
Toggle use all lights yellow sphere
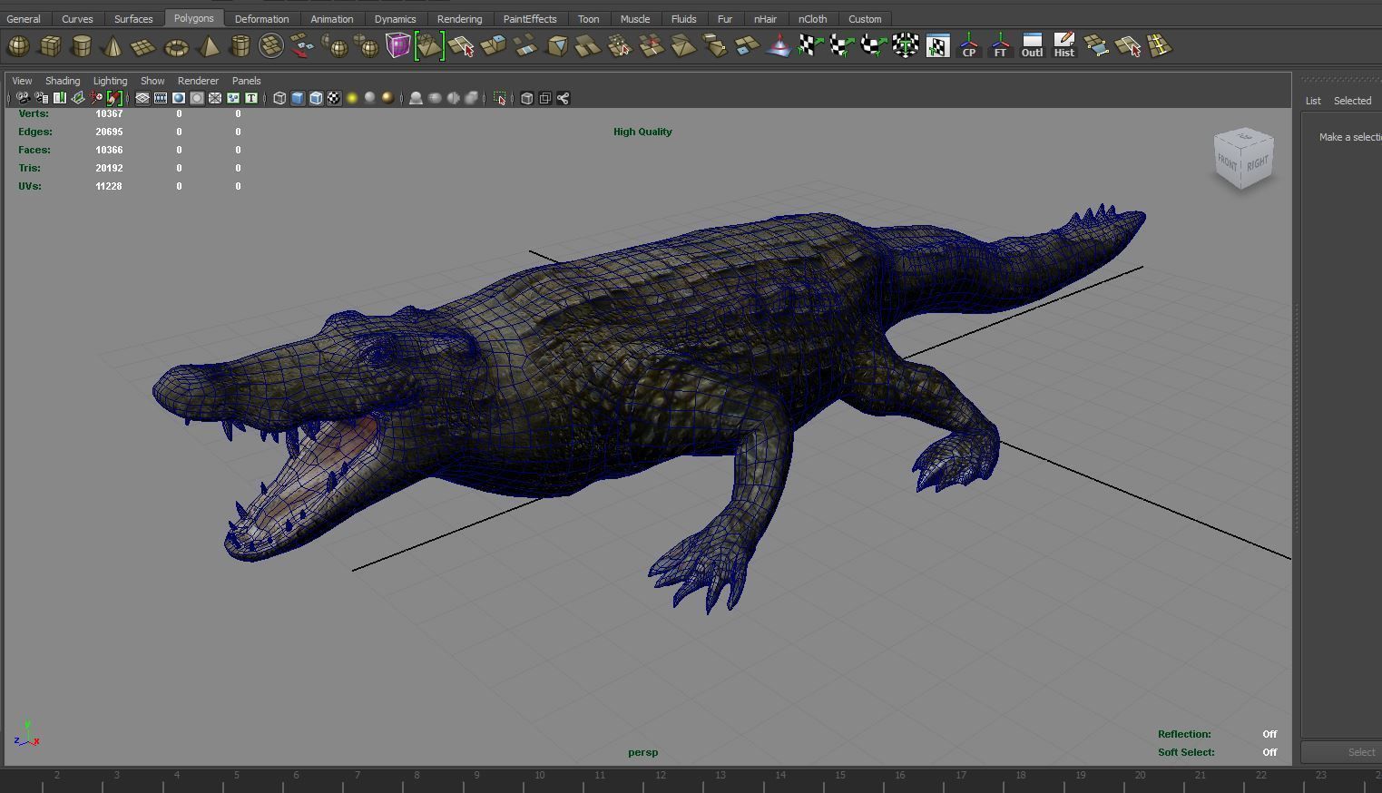pos(352,98)
